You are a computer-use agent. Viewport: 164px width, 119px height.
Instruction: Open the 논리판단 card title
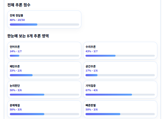pyautogui.click(x=15, y=86)
